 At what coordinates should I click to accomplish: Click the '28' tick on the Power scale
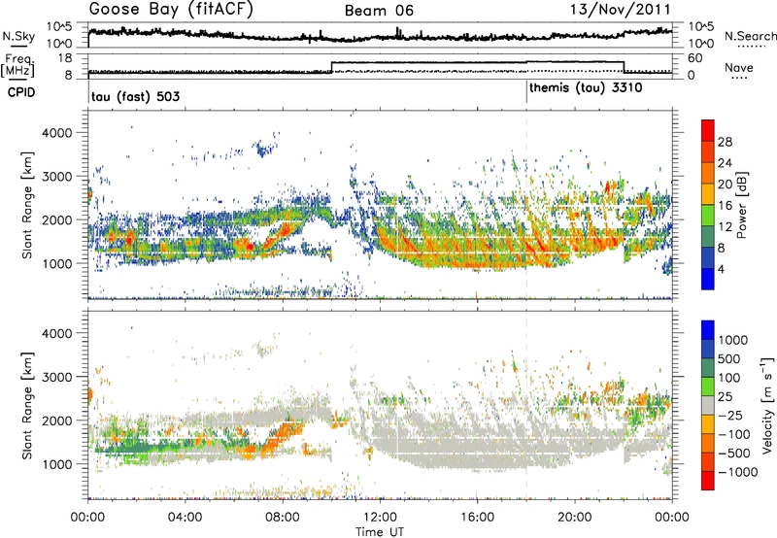point(725,142)
